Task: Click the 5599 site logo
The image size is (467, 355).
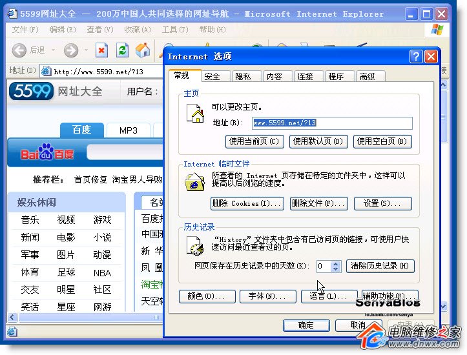Action: [x=31, y=92]
